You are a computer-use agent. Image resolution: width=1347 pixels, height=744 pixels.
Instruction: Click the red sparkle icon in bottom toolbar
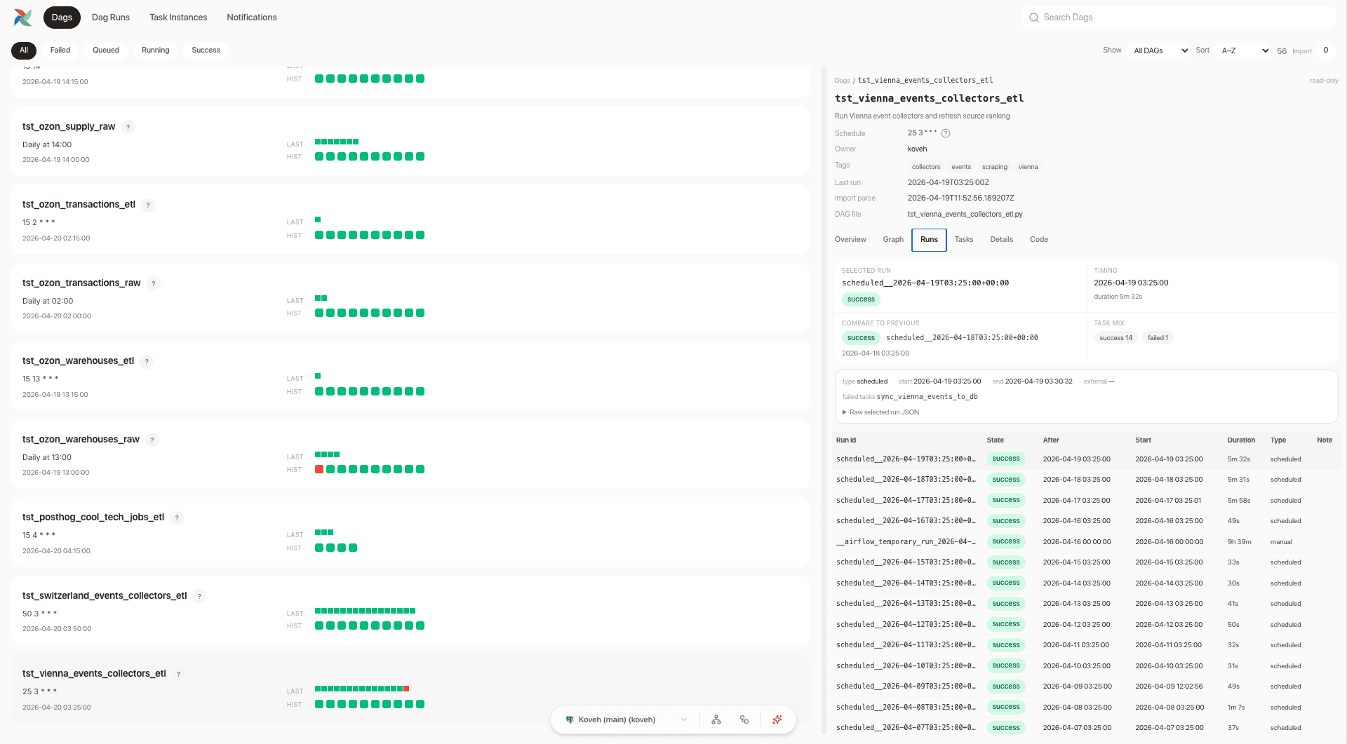pos(777,719)
